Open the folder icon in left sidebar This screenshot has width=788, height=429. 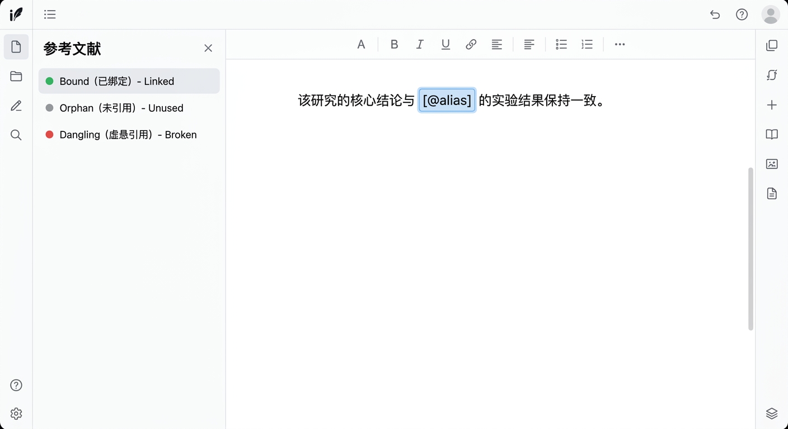pos(16,77)
